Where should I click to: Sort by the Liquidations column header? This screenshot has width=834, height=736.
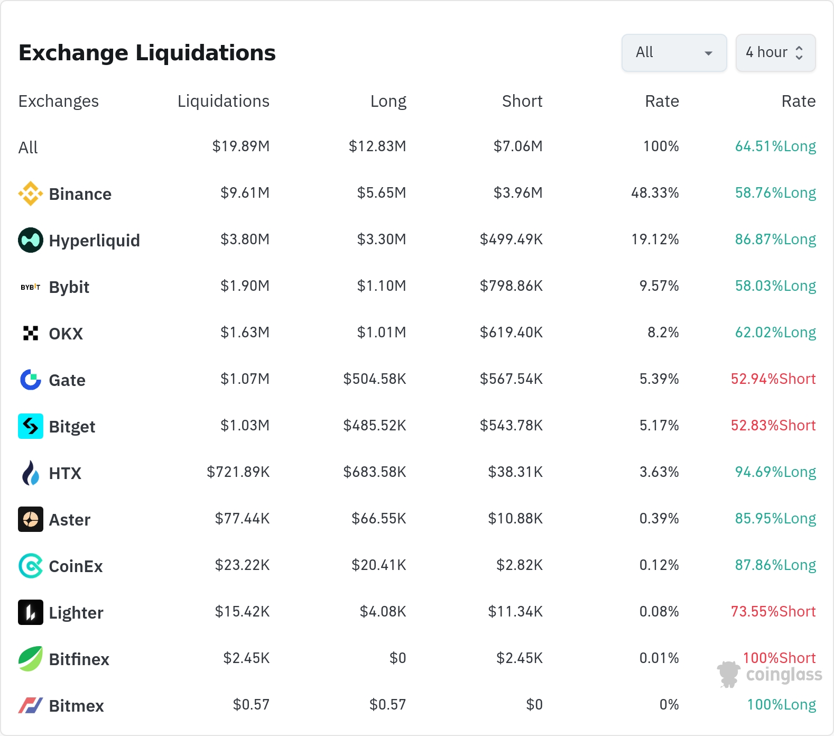click(223, 101)
